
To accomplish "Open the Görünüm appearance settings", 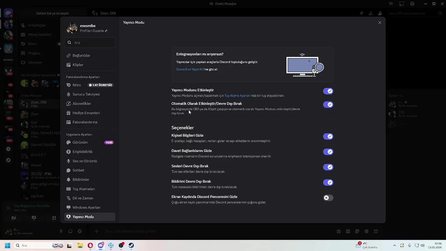I will pyautogui.click(x=90, y=143).
